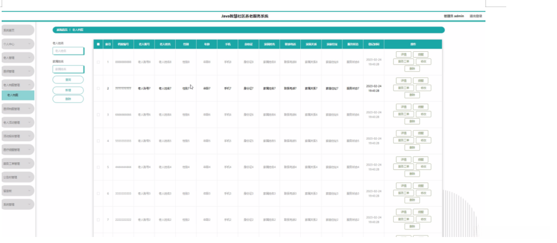The width and height of the screenshot is (557, 243).
Task: Click 删除 for row 7777777777
Action: [x=412, y=95]
